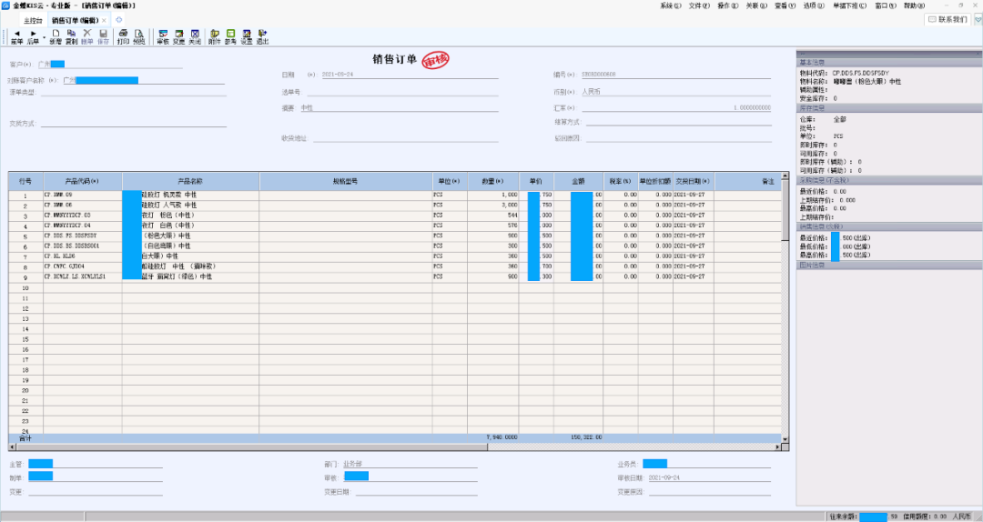Open the 系统 menu

click(x=671, y=5)
